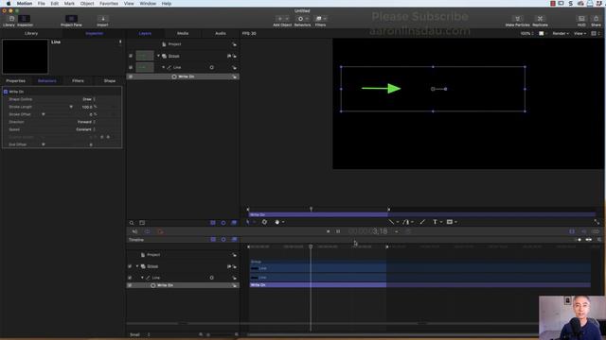
Task: Toggle Line visibility checkbox in Layers list
Action: coord(131,67)
